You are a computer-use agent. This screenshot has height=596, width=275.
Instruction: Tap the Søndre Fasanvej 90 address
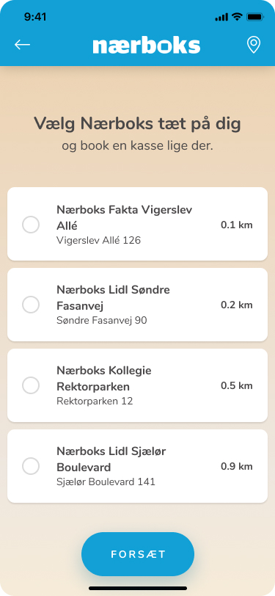(x=102, y=321)
